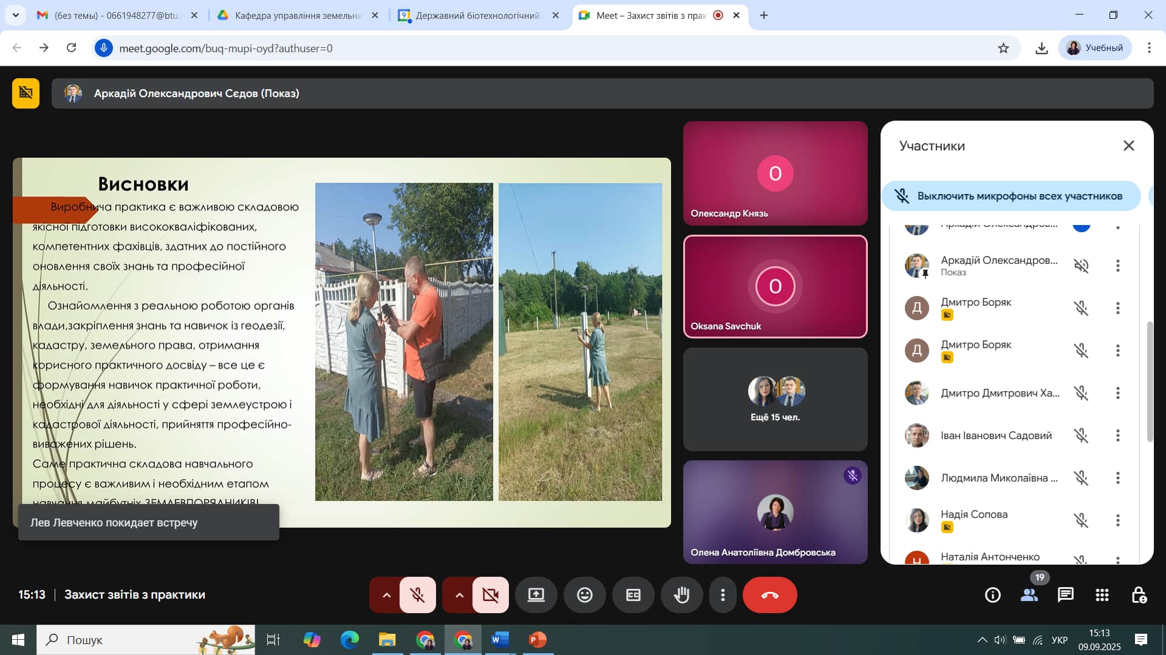Open PowerPoint from the taskbar
This screenshot has height=655, width=1166.
coord(537,640)
